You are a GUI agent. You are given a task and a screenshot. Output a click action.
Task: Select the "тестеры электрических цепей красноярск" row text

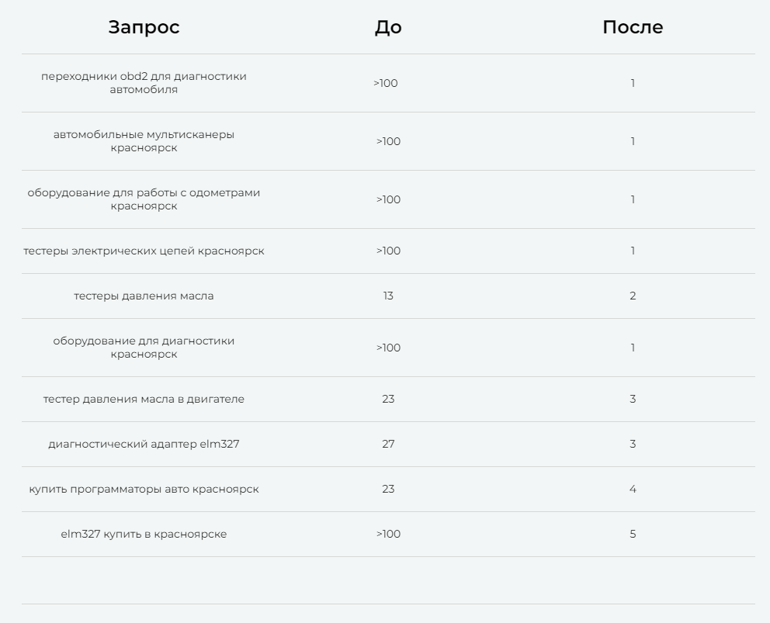(144, 251)
